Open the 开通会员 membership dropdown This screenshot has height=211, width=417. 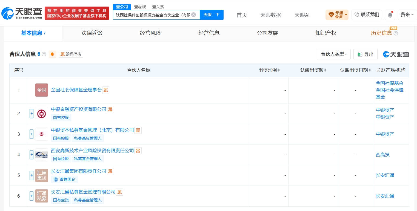(337, 15)
